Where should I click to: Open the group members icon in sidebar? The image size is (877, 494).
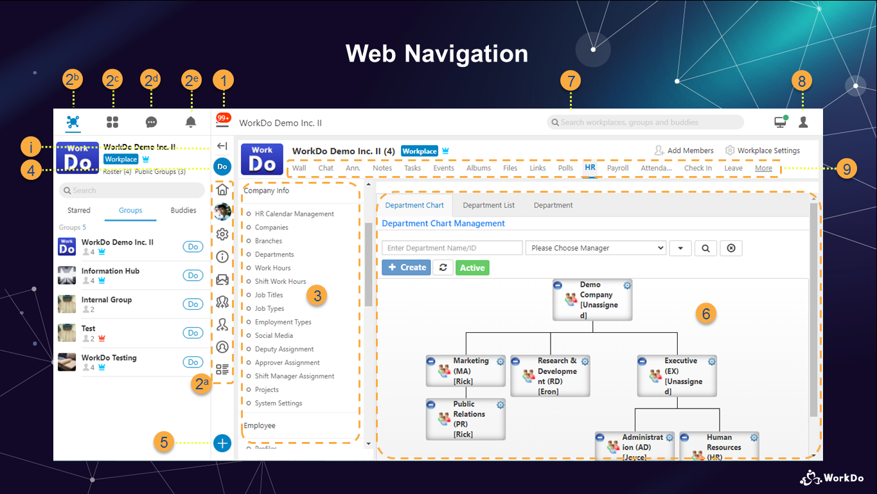point(222,302)
